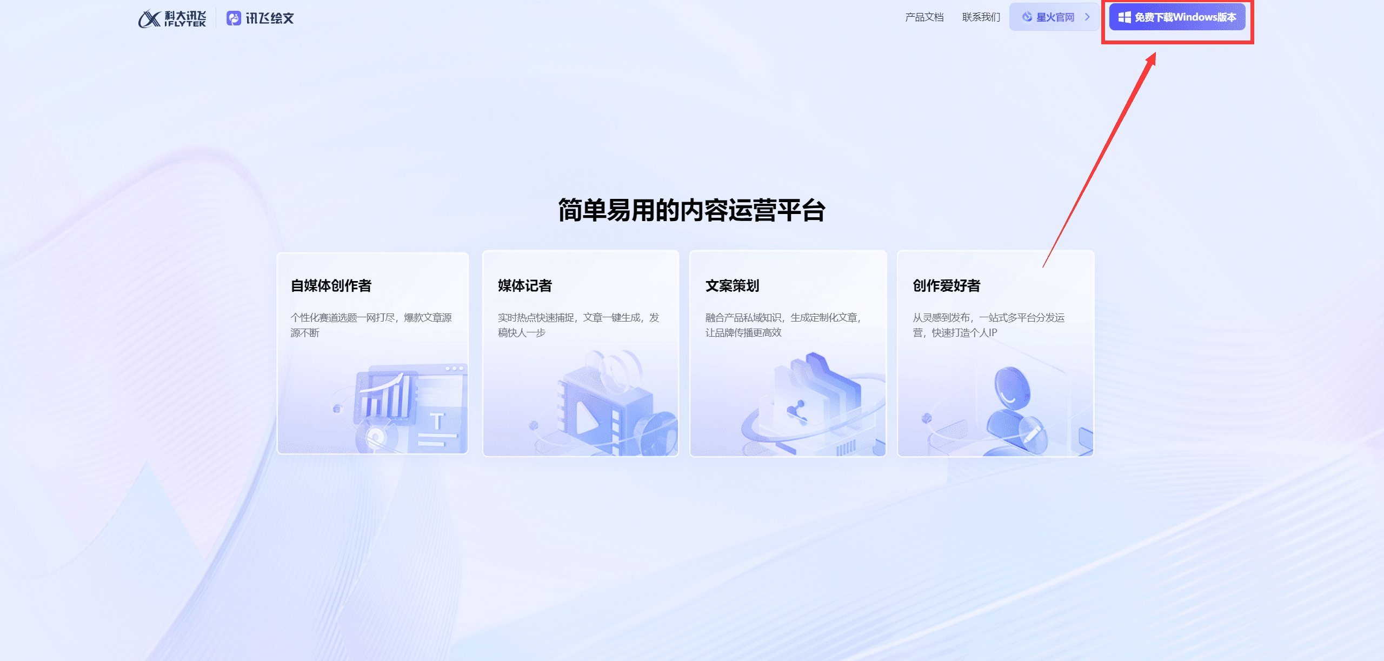1384x661 pixels.
Task: Select the 自媒体创作者 card title
Action: pos(331,285)
